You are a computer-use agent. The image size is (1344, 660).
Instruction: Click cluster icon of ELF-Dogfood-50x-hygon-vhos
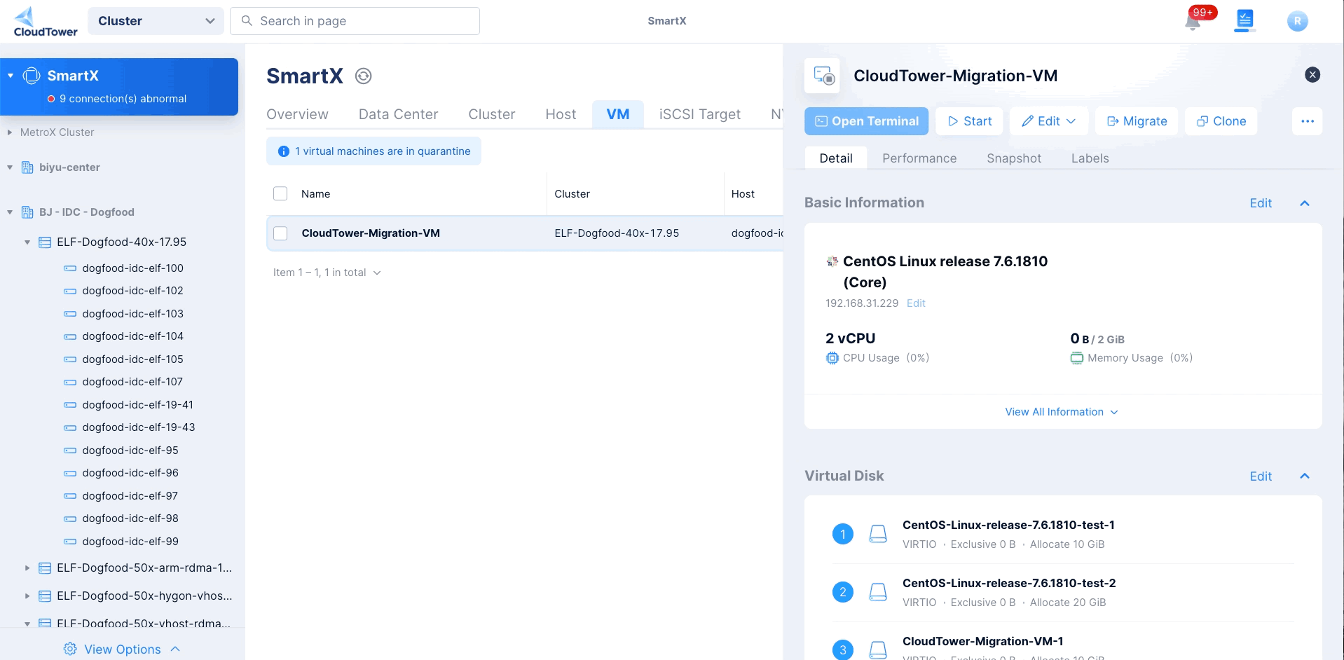click(45, 596)
